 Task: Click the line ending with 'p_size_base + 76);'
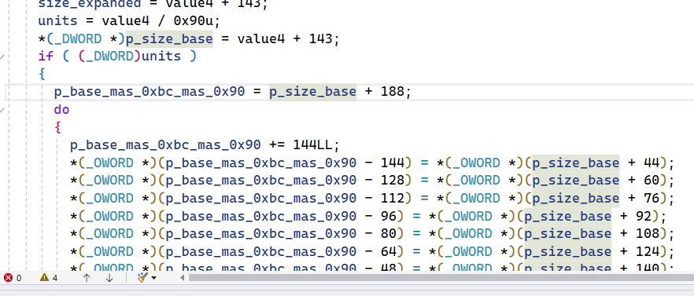(371, 199)
